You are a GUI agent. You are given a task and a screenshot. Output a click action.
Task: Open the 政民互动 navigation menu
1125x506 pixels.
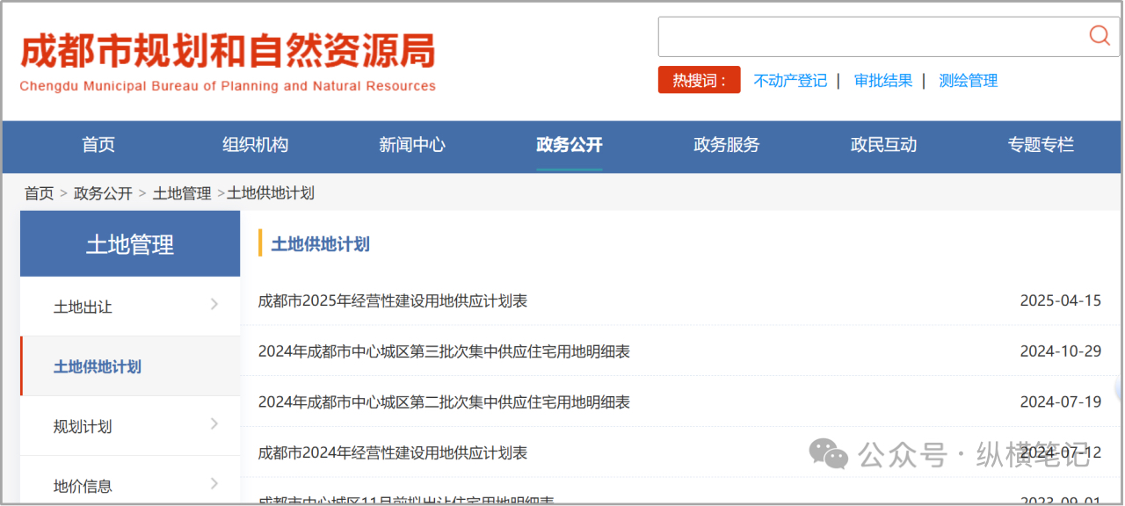click(x=883, y=145)
